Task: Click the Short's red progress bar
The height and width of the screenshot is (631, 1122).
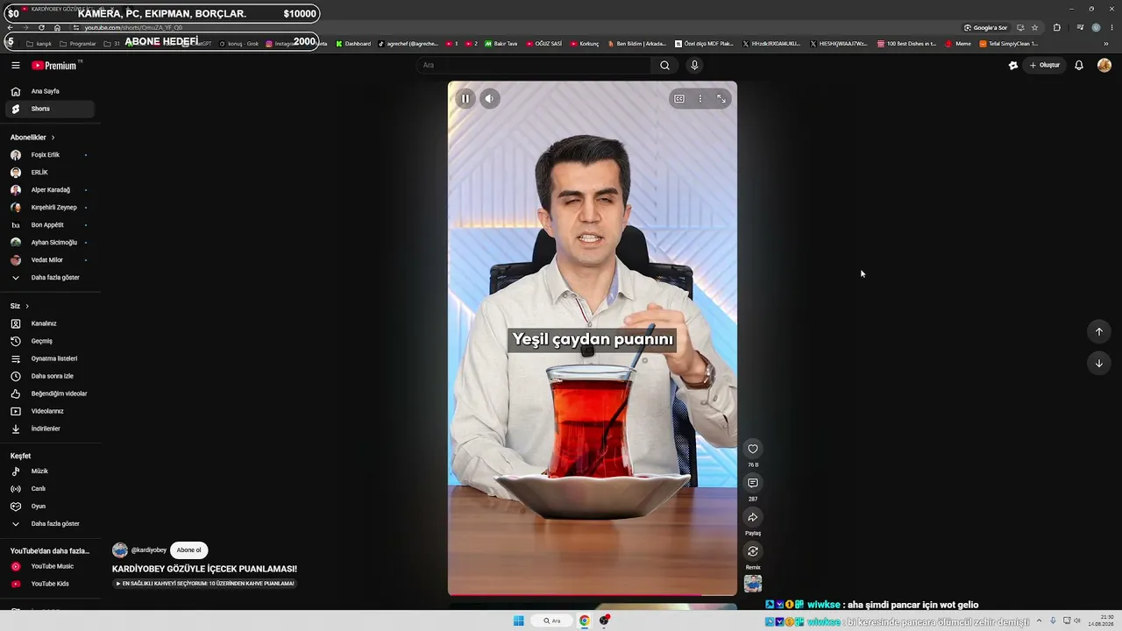Action: tap(593, 595)
